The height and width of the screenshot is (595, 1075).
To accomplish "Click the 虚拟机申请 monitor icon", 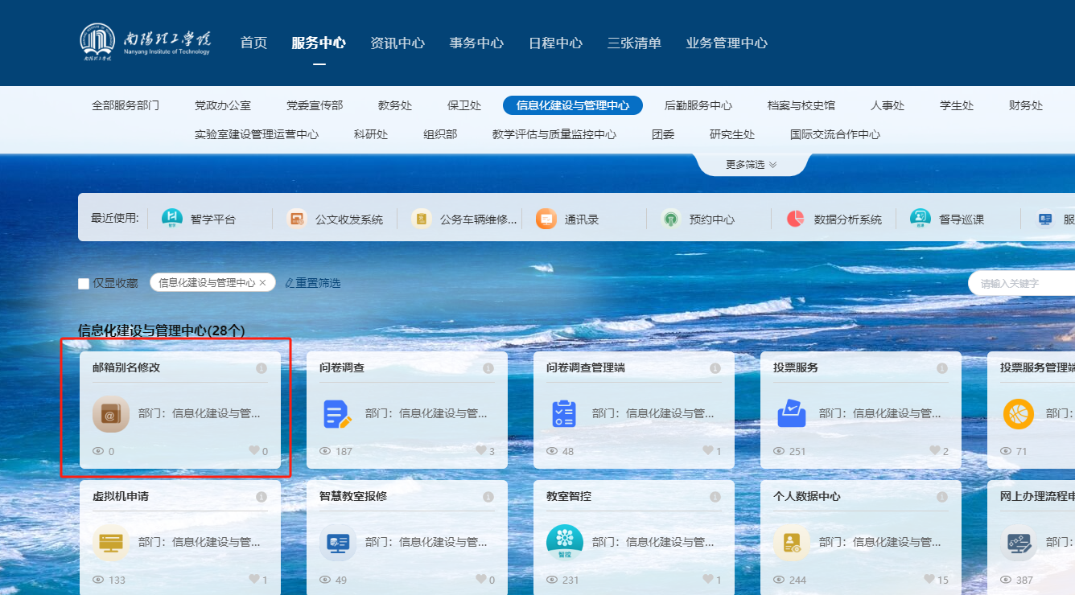I will (111, 542).
